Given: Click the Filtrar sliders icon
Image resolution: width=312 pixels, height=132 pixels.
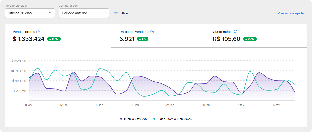Looking at the screenshot, I should pyautogui.click(x=116, y=13).
